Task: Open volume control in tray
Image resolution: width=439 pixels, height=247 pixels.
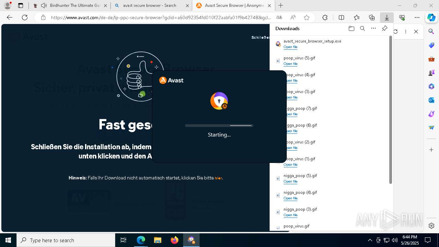Action: coord(395,240)
